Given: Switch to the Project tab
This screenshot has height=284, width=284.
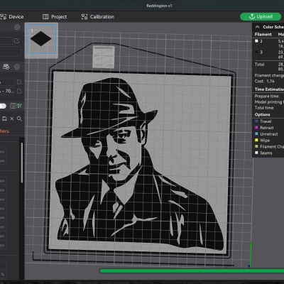Looking at the screenshot, I should point(55,17).
